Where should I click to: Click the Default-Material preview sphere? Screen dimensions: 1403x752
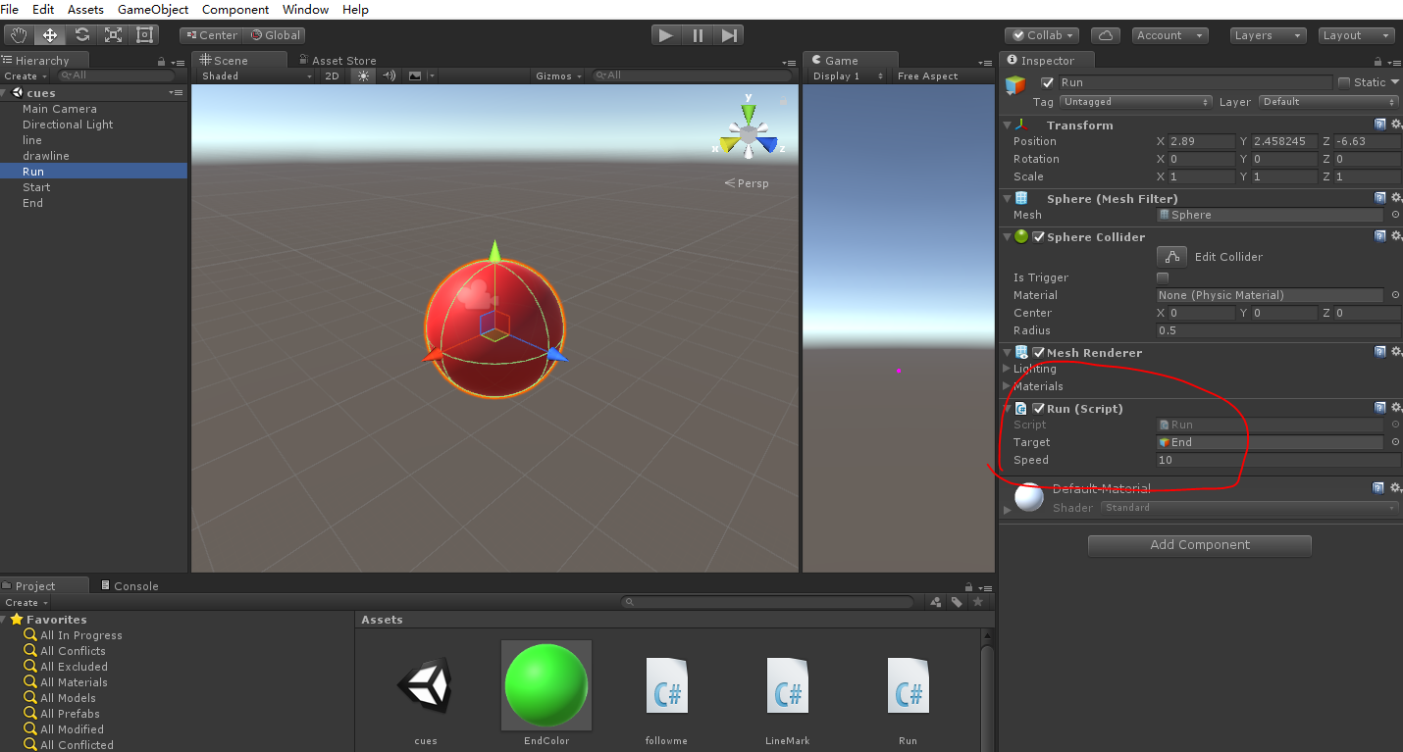(1028, 497)
